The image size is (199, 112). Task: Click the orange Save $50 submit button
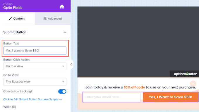tap(170, 97)
